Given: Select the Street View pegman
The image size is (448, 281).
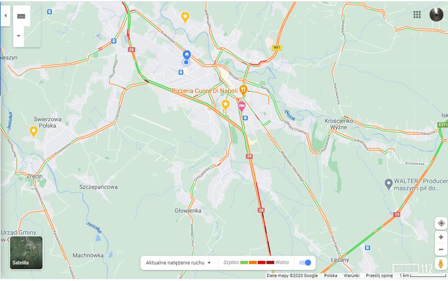Looking at the screenshot, I should click(x=441, y=263).
